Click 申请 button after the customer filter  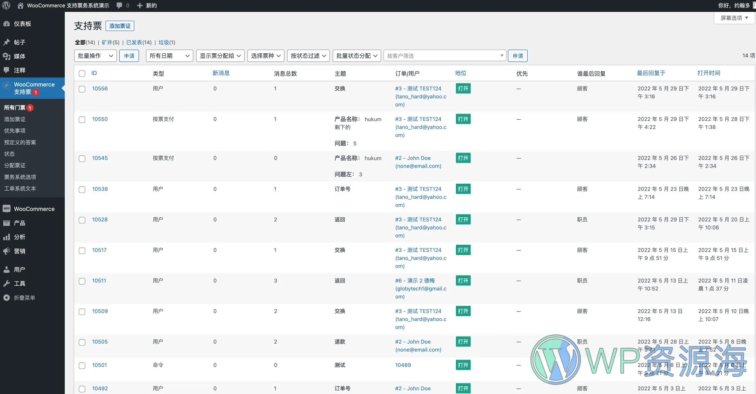(518, 56)
